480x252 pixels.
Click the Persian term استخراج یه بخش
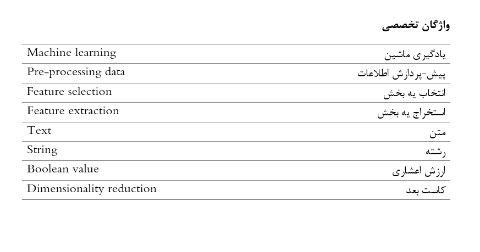(x=411, y=113)
